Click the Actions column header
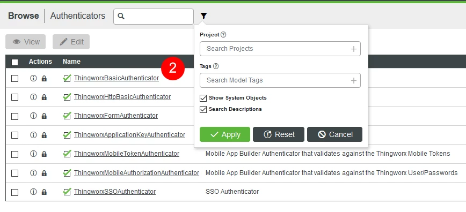Screen dimensions: 466x212 click(x=40, y=62)
